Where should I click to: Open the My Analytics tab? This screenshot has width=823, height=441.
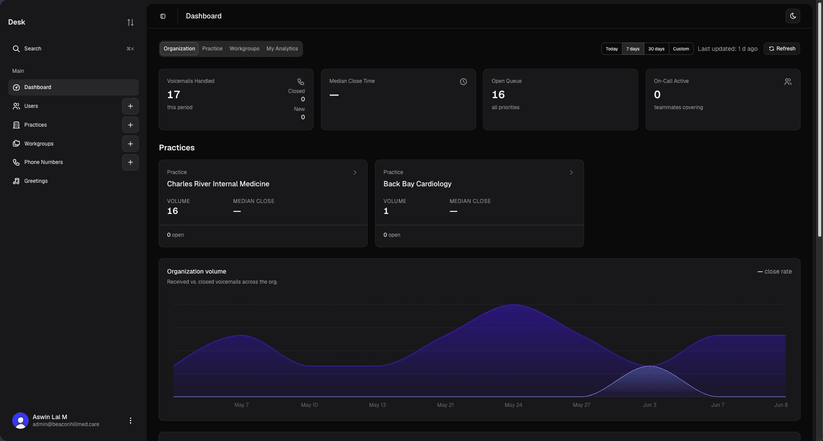point(282,49)
